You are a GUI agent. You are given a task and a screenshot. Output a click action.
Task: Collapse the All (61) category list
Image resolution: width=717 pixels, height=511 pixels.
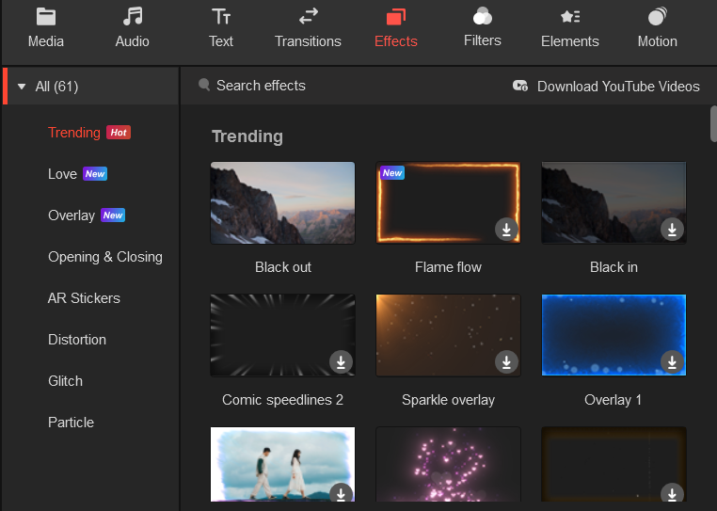point(22,87)
